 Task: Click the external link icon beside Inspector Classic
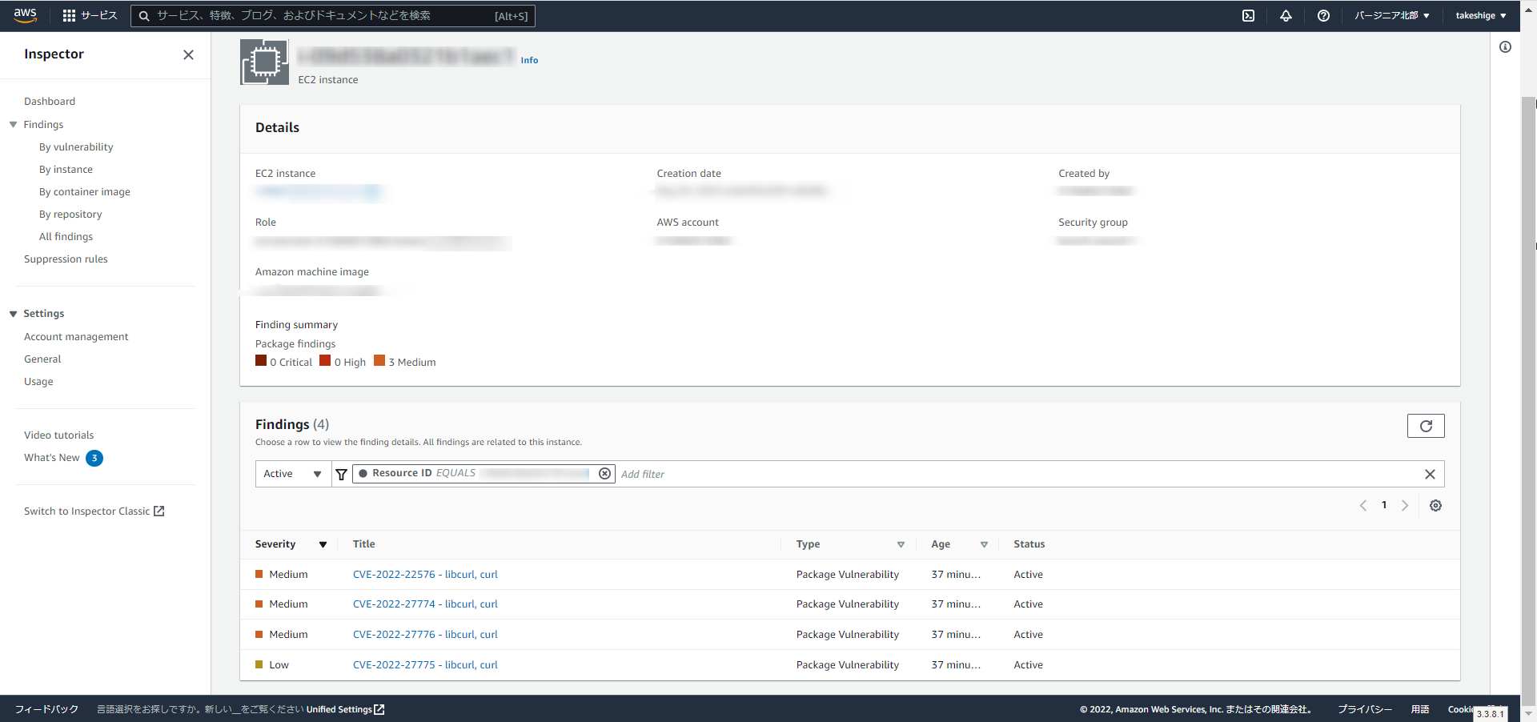pos(159,511)
